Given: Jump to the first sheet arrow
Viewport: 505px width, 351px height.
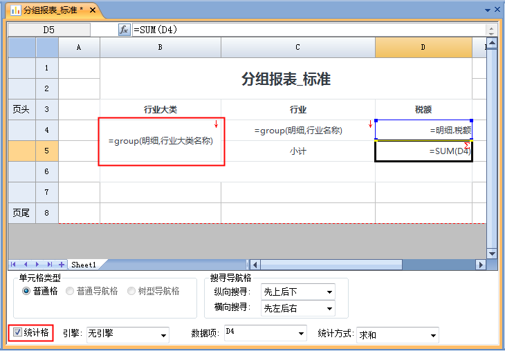Looking at the screenshot, I should coord(14,265).
